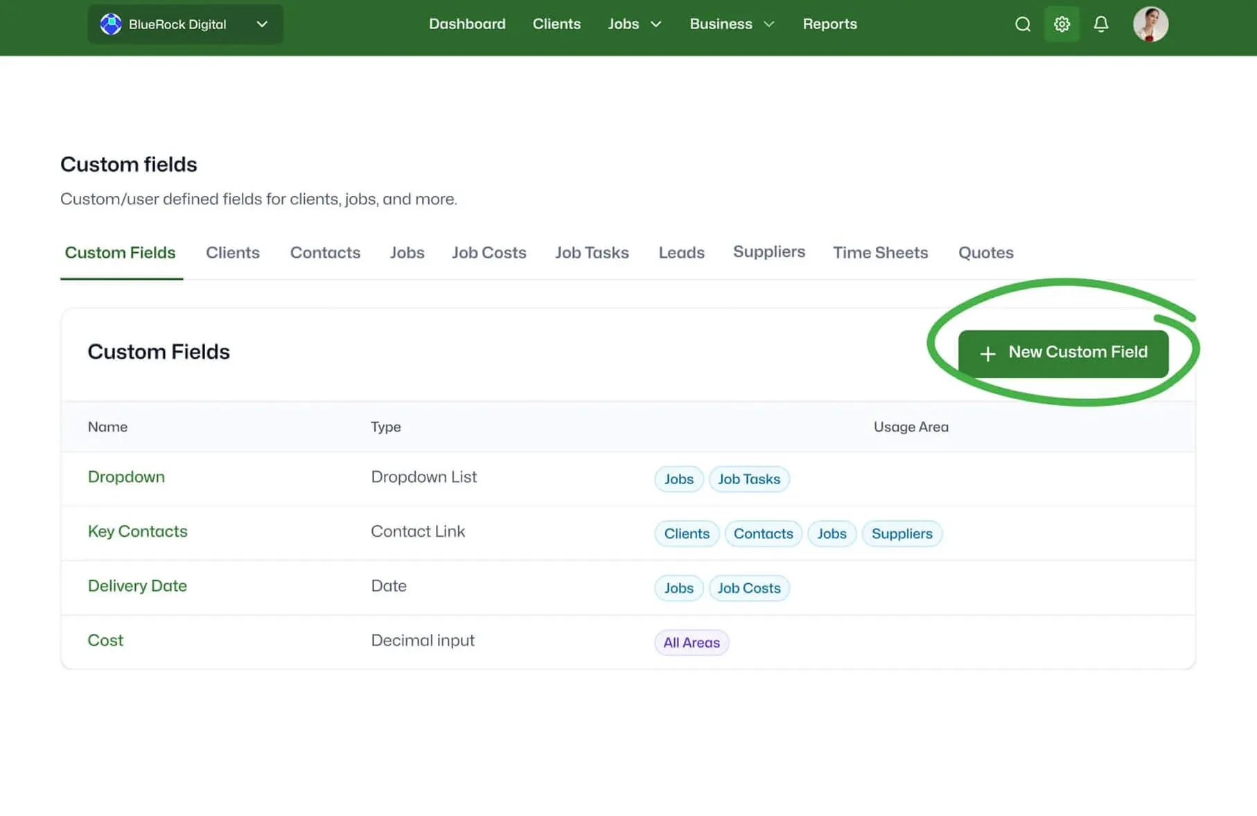Open Reports in top navigation
The height and width of the screenshot is (816, 1257).
tap(829, 24)
